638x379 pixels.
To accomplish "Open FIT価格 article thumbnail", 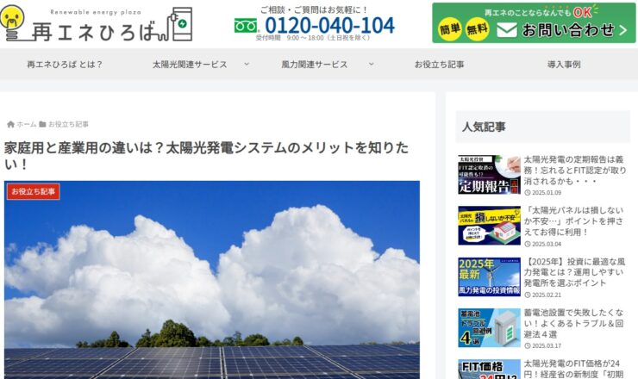I will point(489,370).
